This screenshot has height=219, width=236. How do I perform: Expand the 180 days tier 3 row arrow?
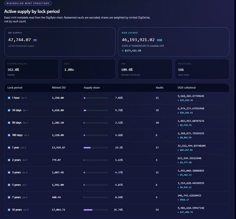click(x=9, y=135)
